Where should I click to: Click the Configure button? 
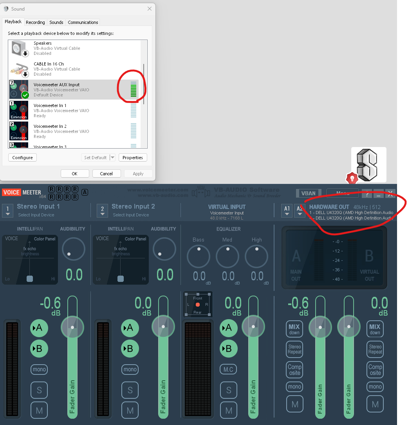(x=22, y=158)
